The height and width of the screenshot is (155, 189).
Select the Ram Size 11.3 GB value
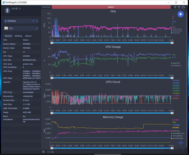tap(26, 104)
